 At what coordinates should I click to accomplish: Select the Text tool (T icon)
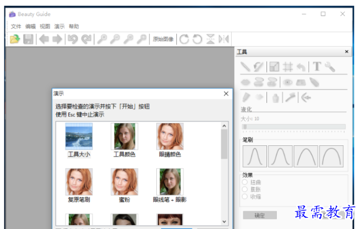point(317,67)
